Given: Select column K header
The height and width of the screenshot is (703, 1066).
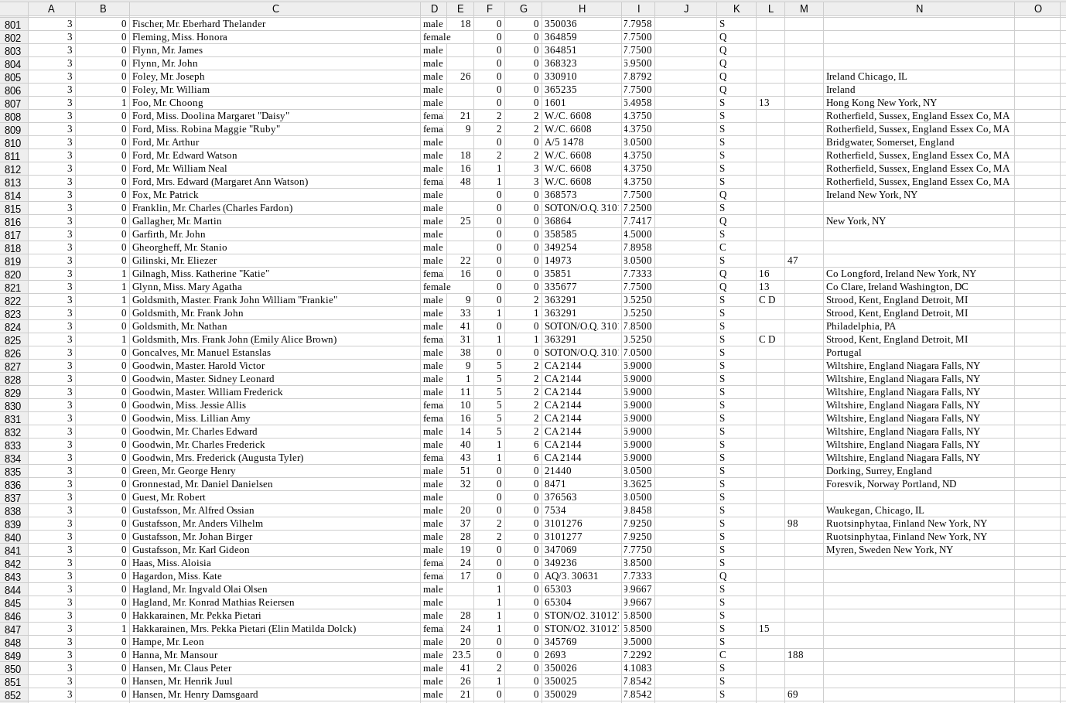Looking at the screenshot, I should pos(736,9).
